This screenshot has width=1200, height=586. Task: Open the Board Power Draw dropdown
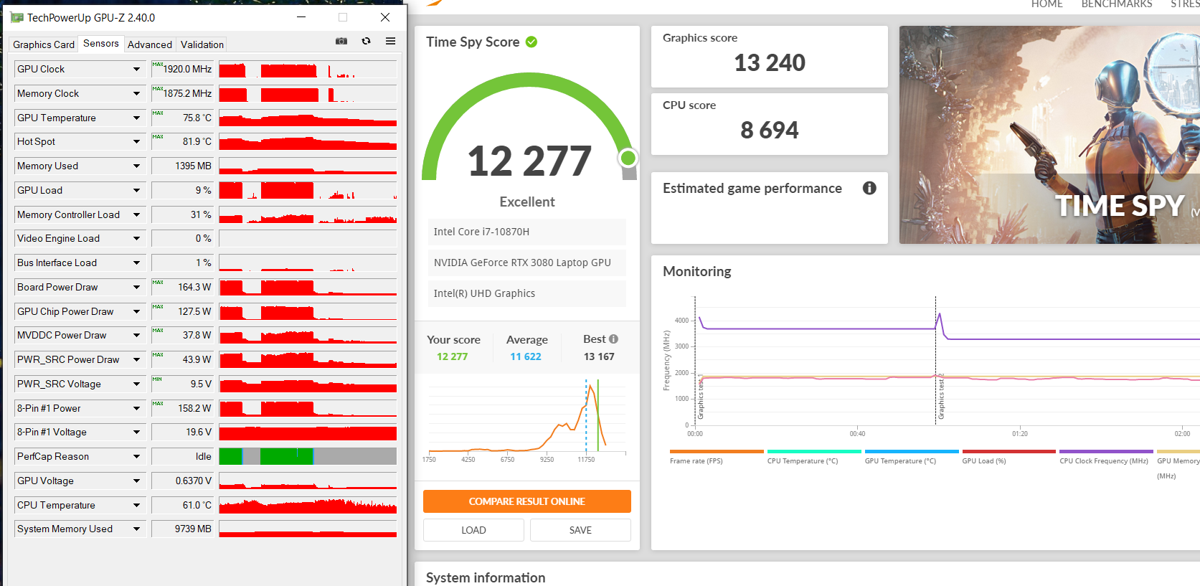click(136, 287)
